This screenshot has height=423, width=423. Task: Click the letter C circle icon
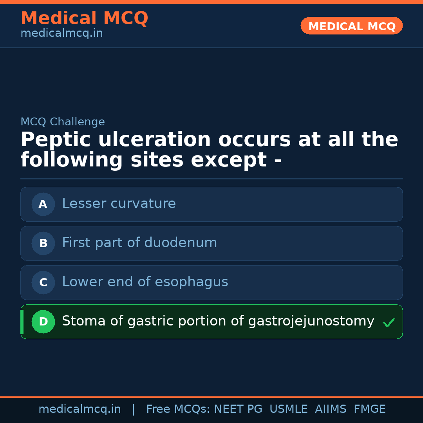(x=43, y=282)
